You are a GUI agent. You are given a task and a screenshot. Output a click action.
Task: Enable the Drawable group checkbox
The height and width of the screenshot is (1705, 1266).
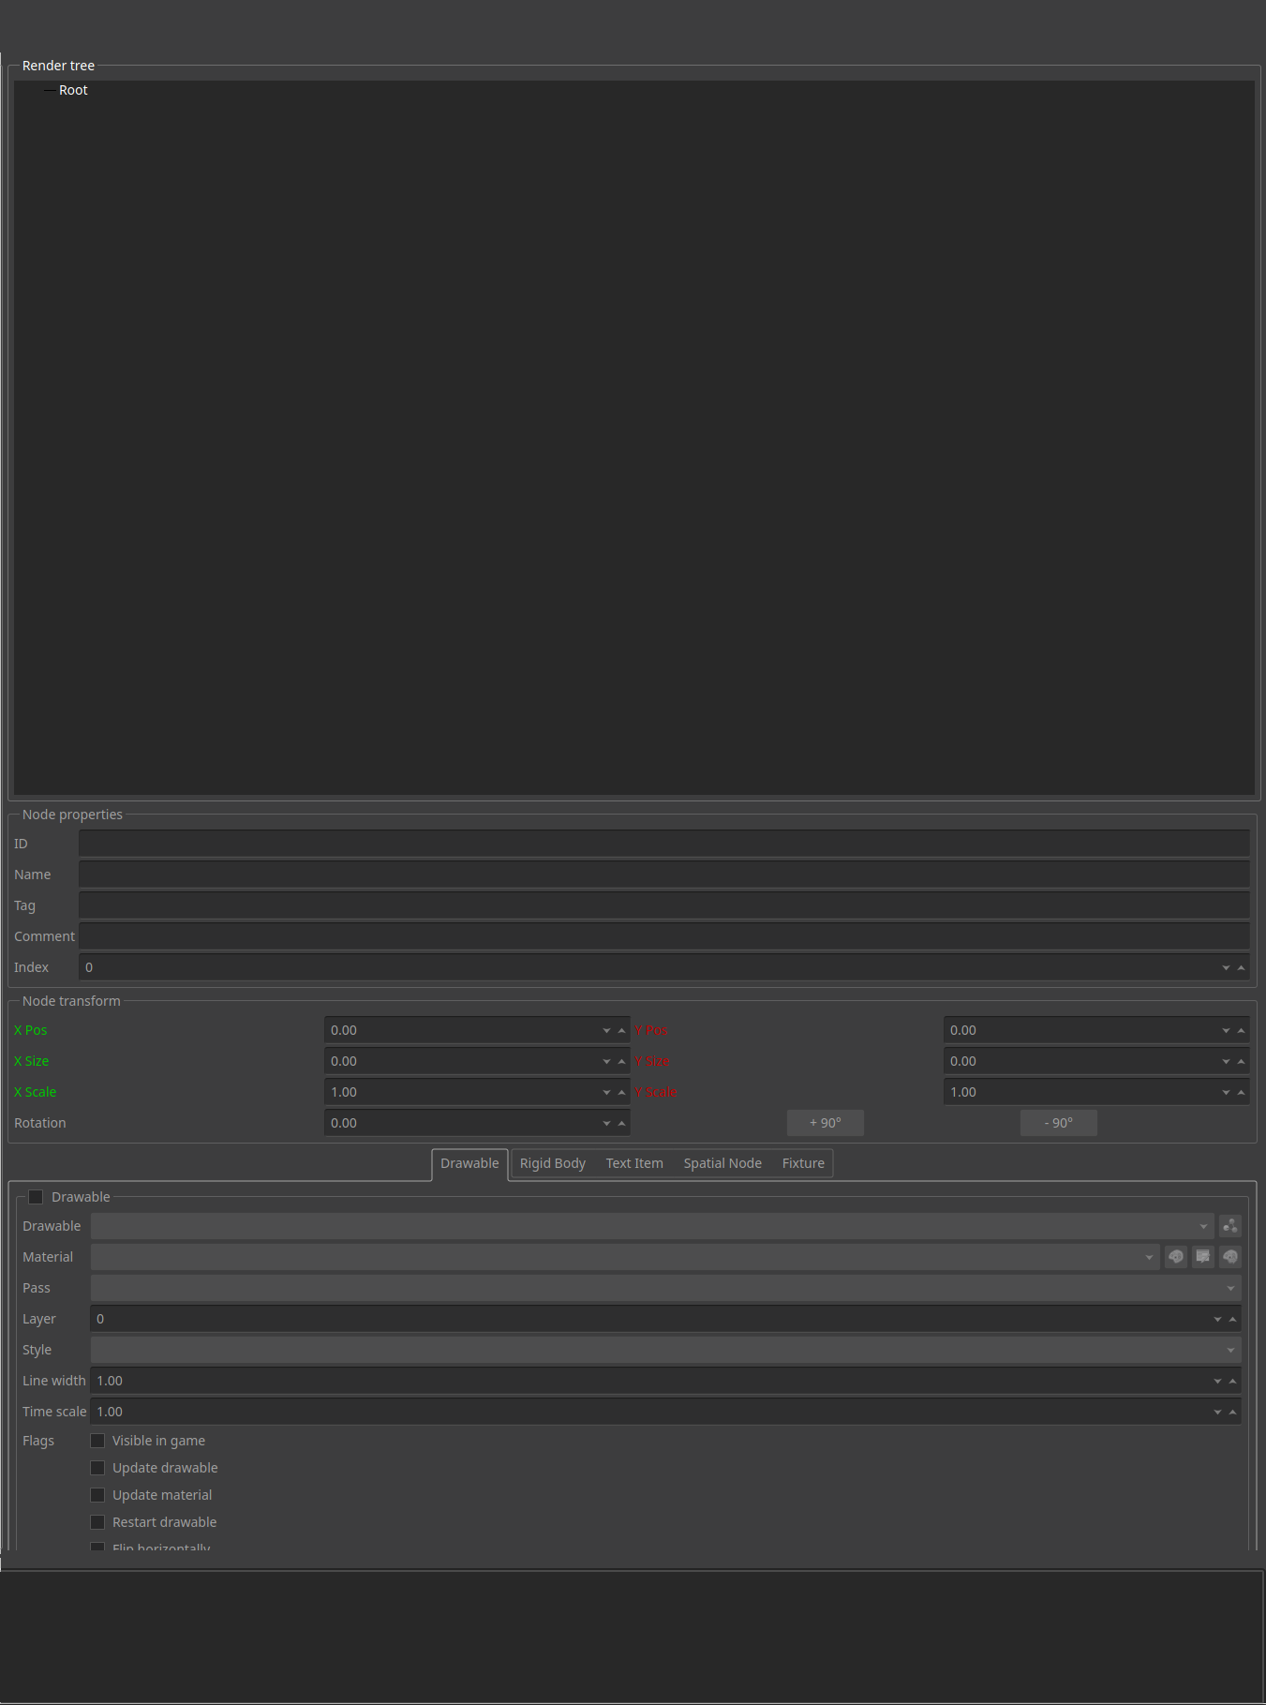pyautogui.click(x=36, y=1197)
